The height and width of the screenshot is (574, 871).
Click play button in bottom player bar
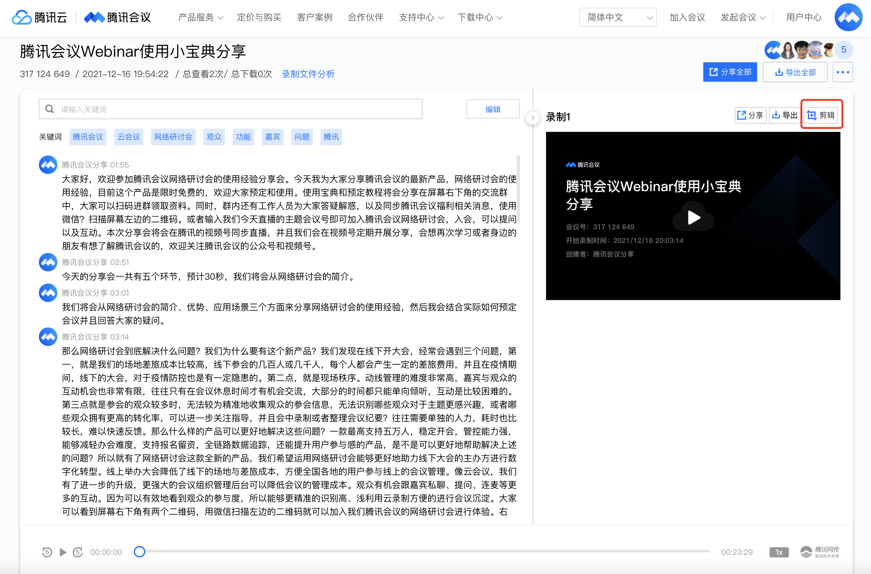pos(63,552)
